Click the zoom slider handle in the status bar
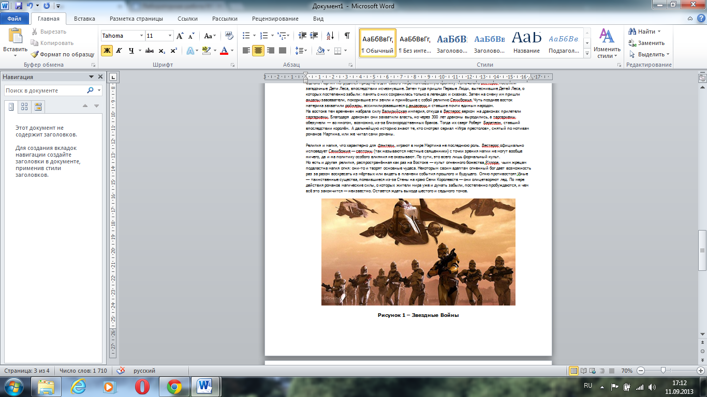This screenshot has height=397, width=707. (664, 371)
